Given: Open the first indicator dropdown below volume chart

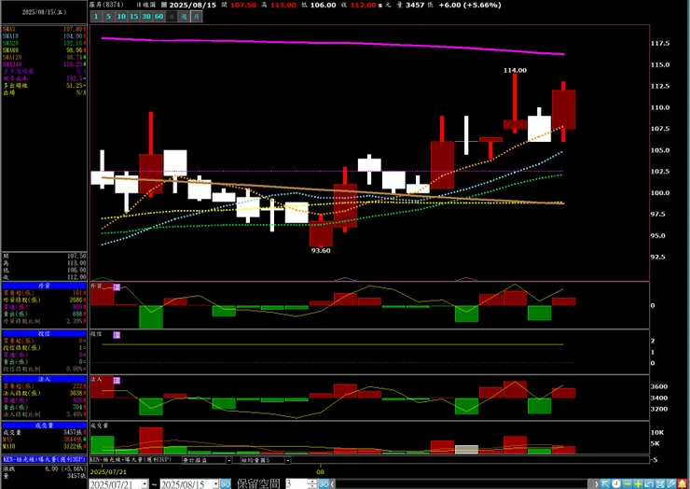Looking at the screenshot, I should coord(228,460).
